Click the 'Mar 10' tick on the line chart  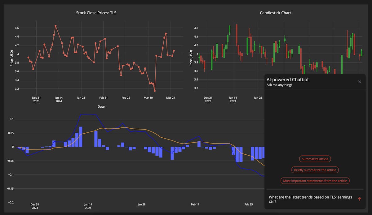(148, 98)
